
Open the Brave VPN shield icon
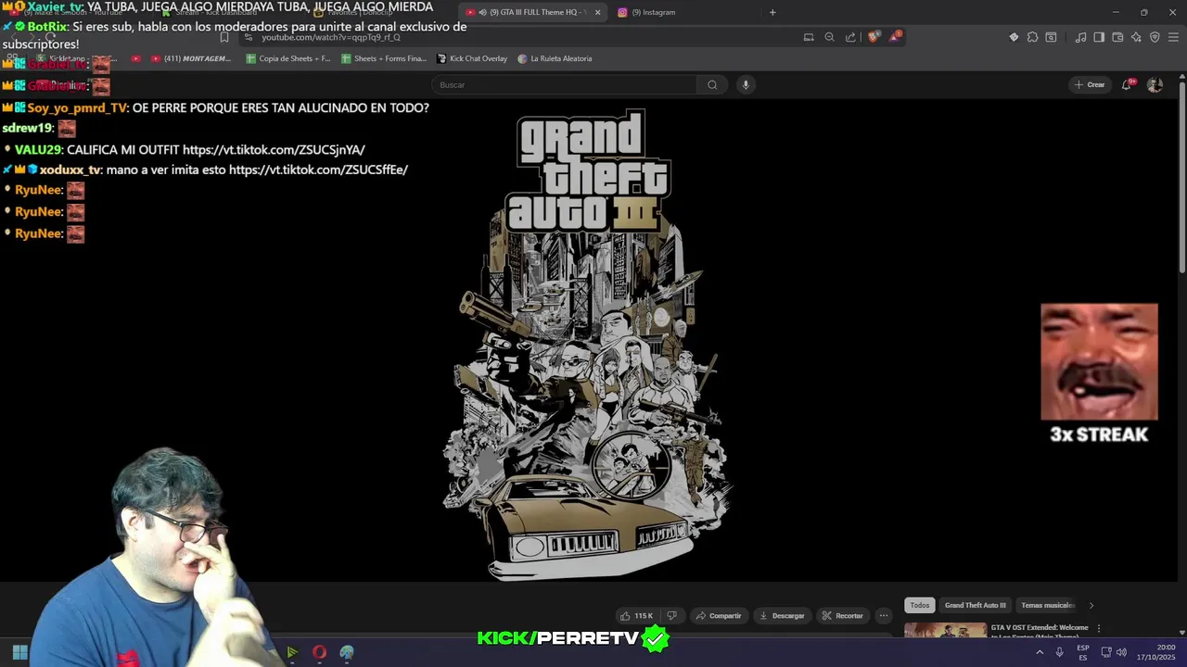coord(1155,37)
